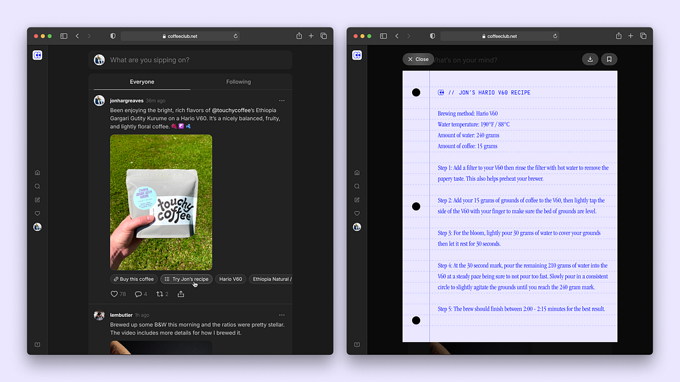The height and width of the screenshot is (382, 680).
Task: Click Safari share button in left window
Action: 299,36
